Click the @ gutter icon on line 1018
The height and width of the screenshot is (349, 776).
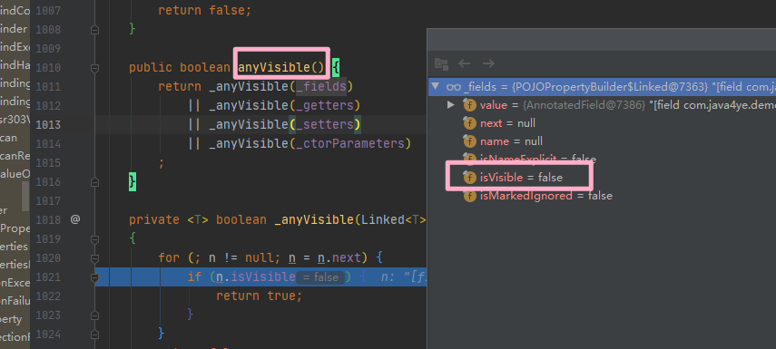pyautogui.click(x=74, y=219)
